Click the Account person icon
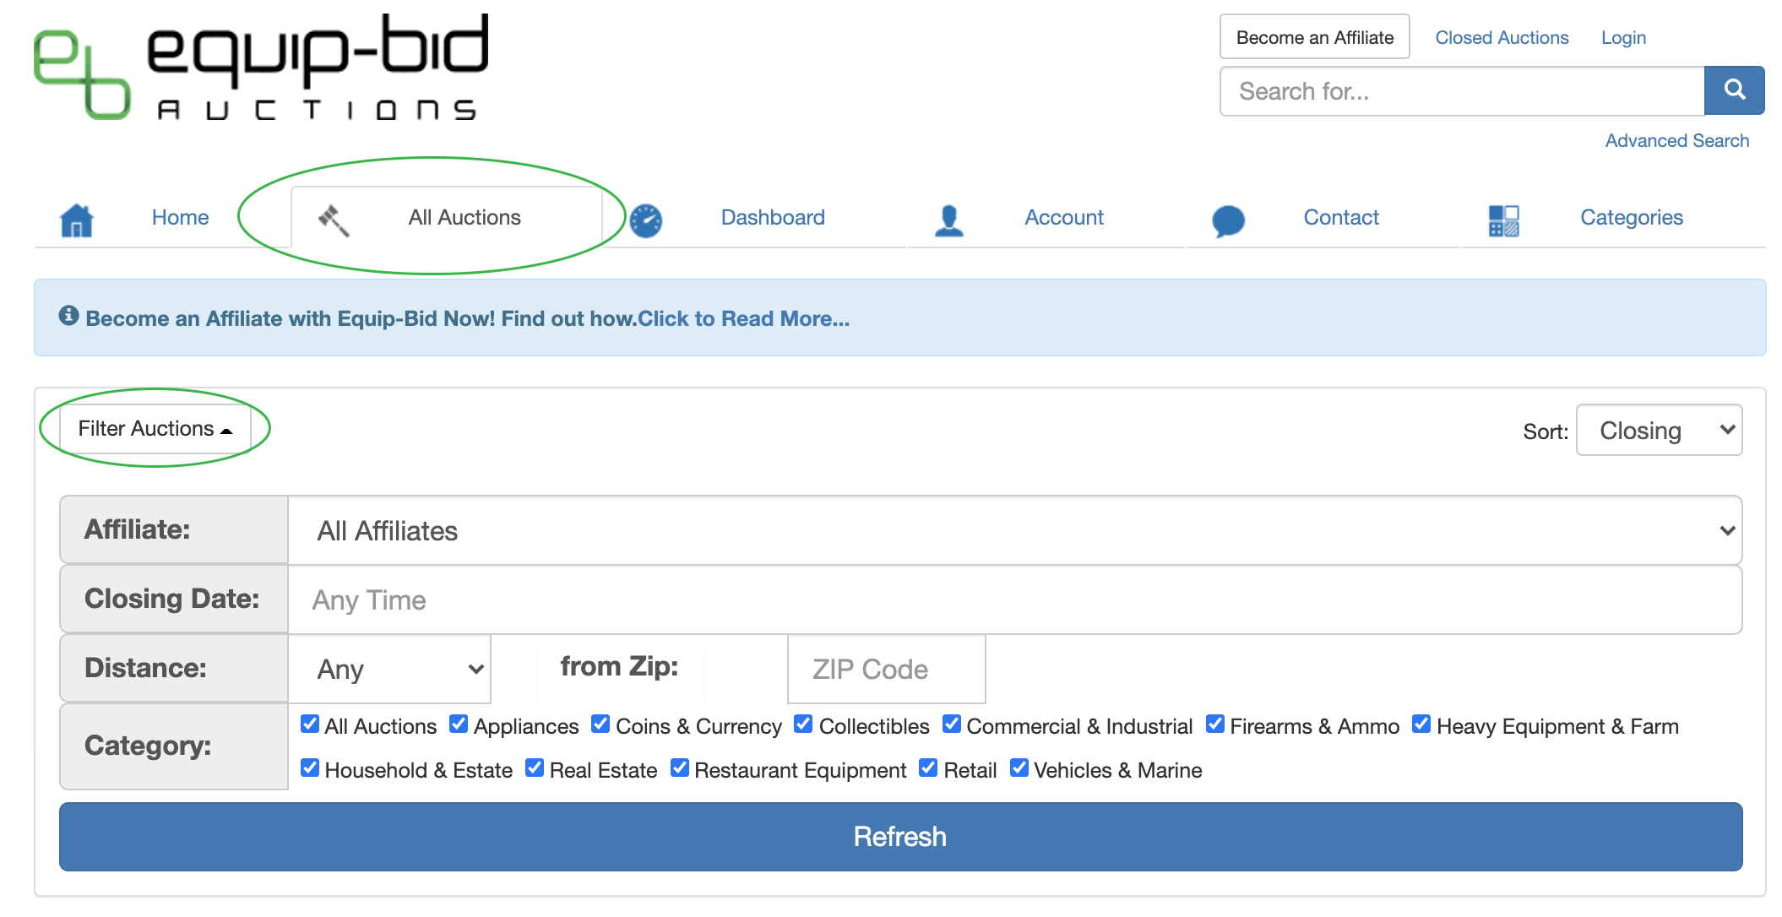The height and width of the screenshot is (917, 1782). [949, 220]
